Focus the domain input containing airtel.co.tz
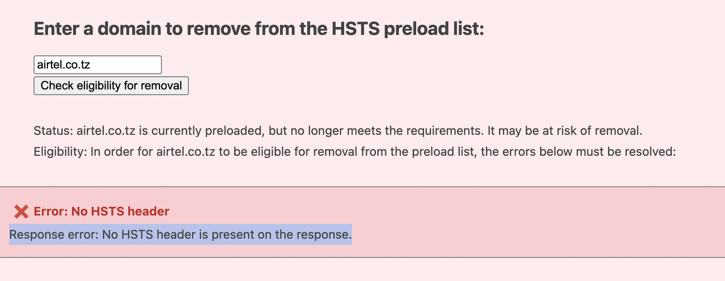The image size is (725, 281). point(97,65)
